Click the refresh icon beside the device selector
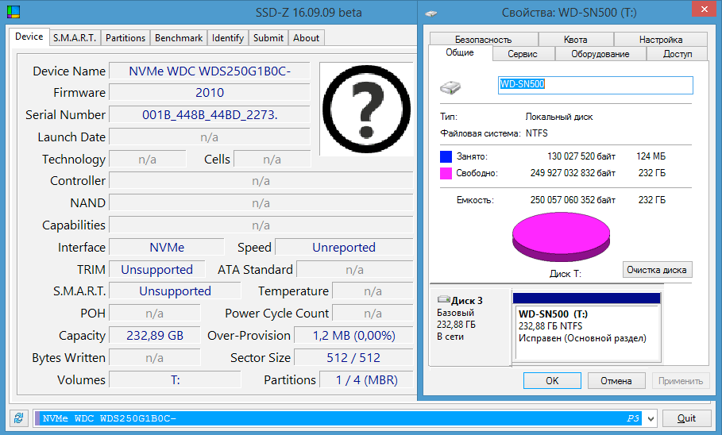The image size is (722, 435). [17, 418]
